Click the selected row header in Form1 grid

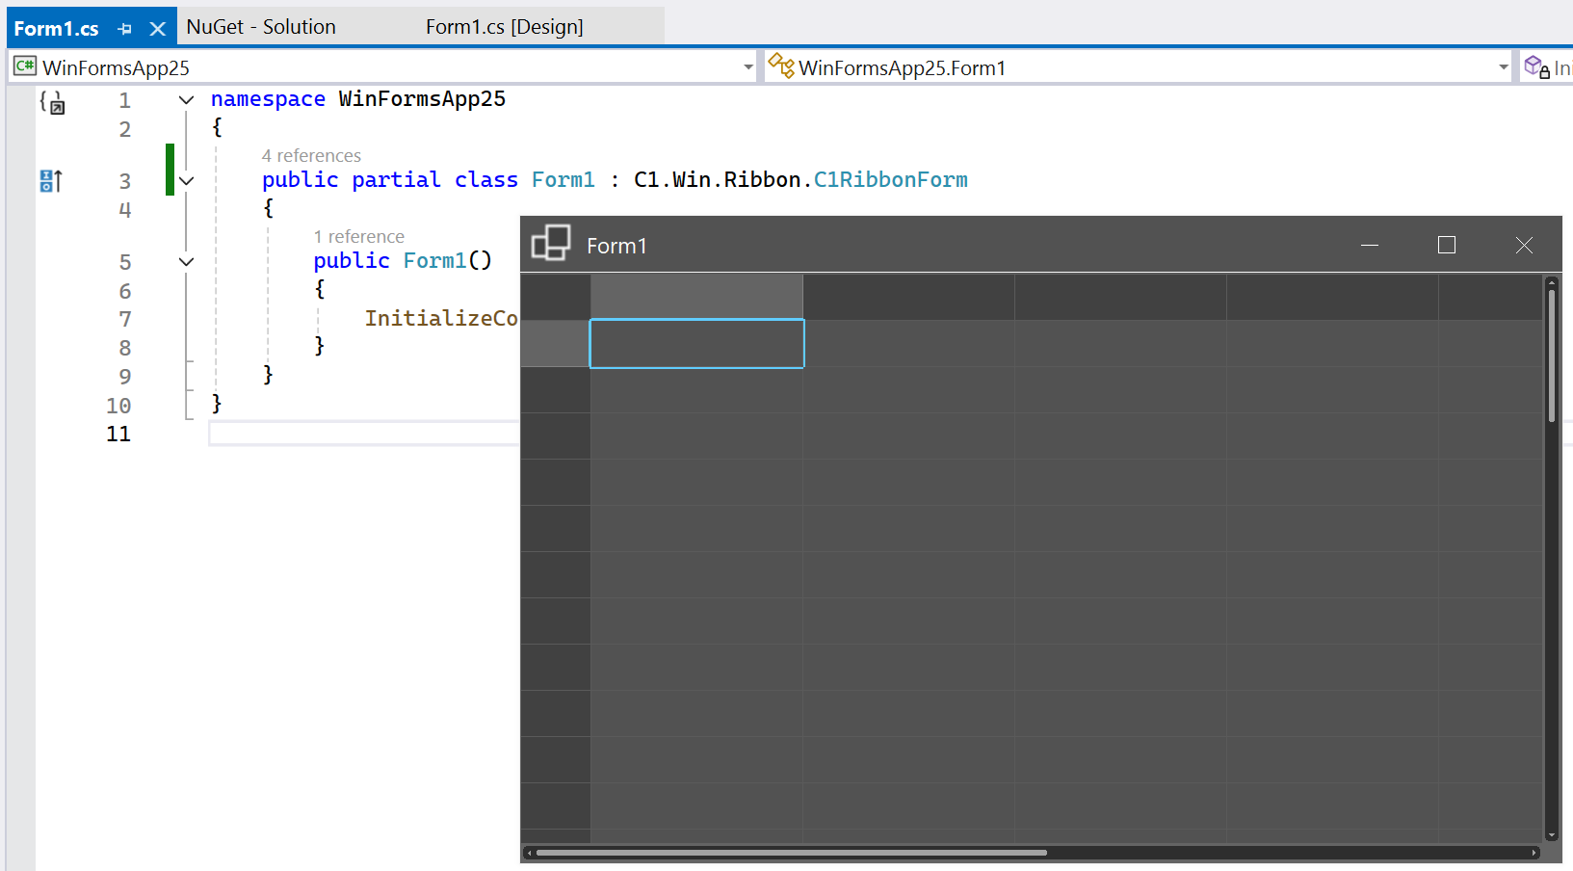[x=556, y=344]
